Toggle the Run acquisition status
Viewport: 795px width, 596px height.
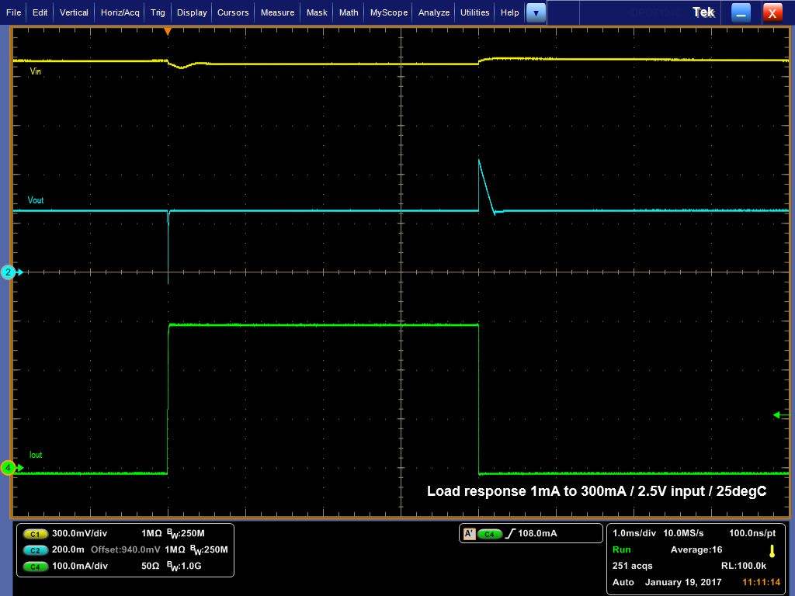[622, 549]
